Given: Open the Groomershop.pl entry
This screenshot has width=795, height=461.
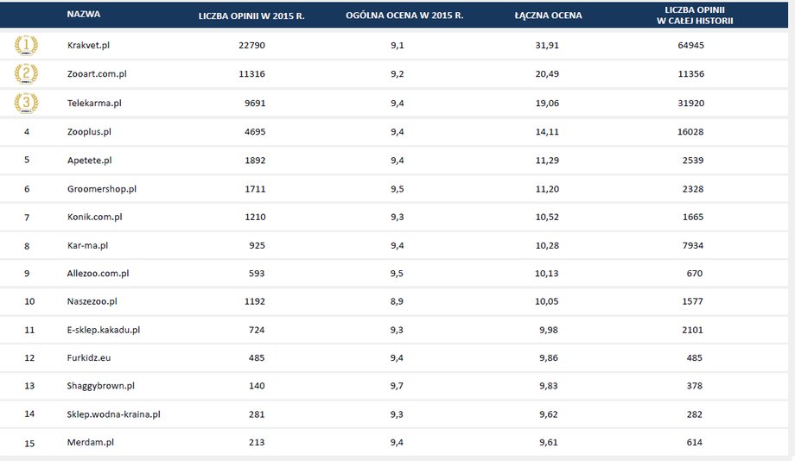Looking at the screenshot, I should tap(102, 189).
